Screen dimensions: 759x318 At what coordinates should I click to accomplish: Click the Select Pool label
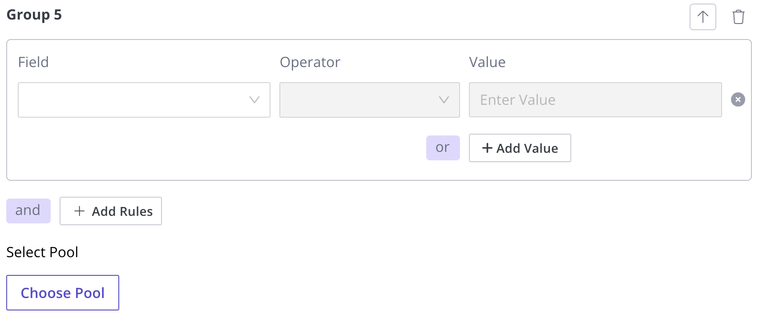(x=42, y=252)
